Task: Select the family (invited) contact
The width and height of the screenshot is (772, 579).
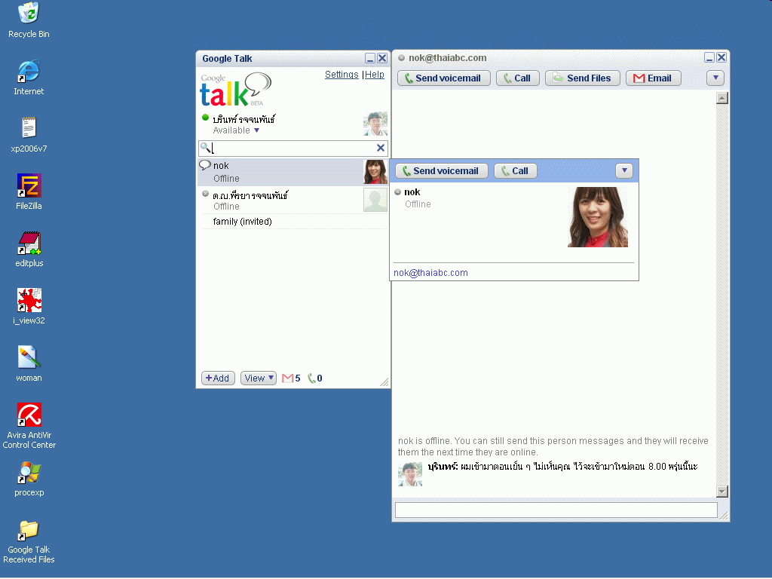Action: coord(242,222)
